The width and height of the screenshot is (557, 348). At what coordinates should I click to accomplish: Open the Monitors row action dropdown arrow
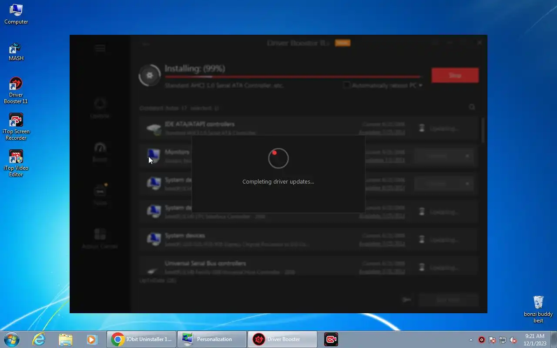point(467,156)
